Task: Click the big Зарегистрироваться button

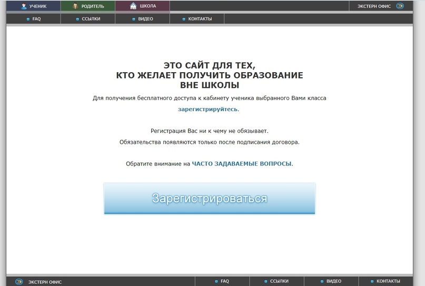Action: [x=210, y=199]
